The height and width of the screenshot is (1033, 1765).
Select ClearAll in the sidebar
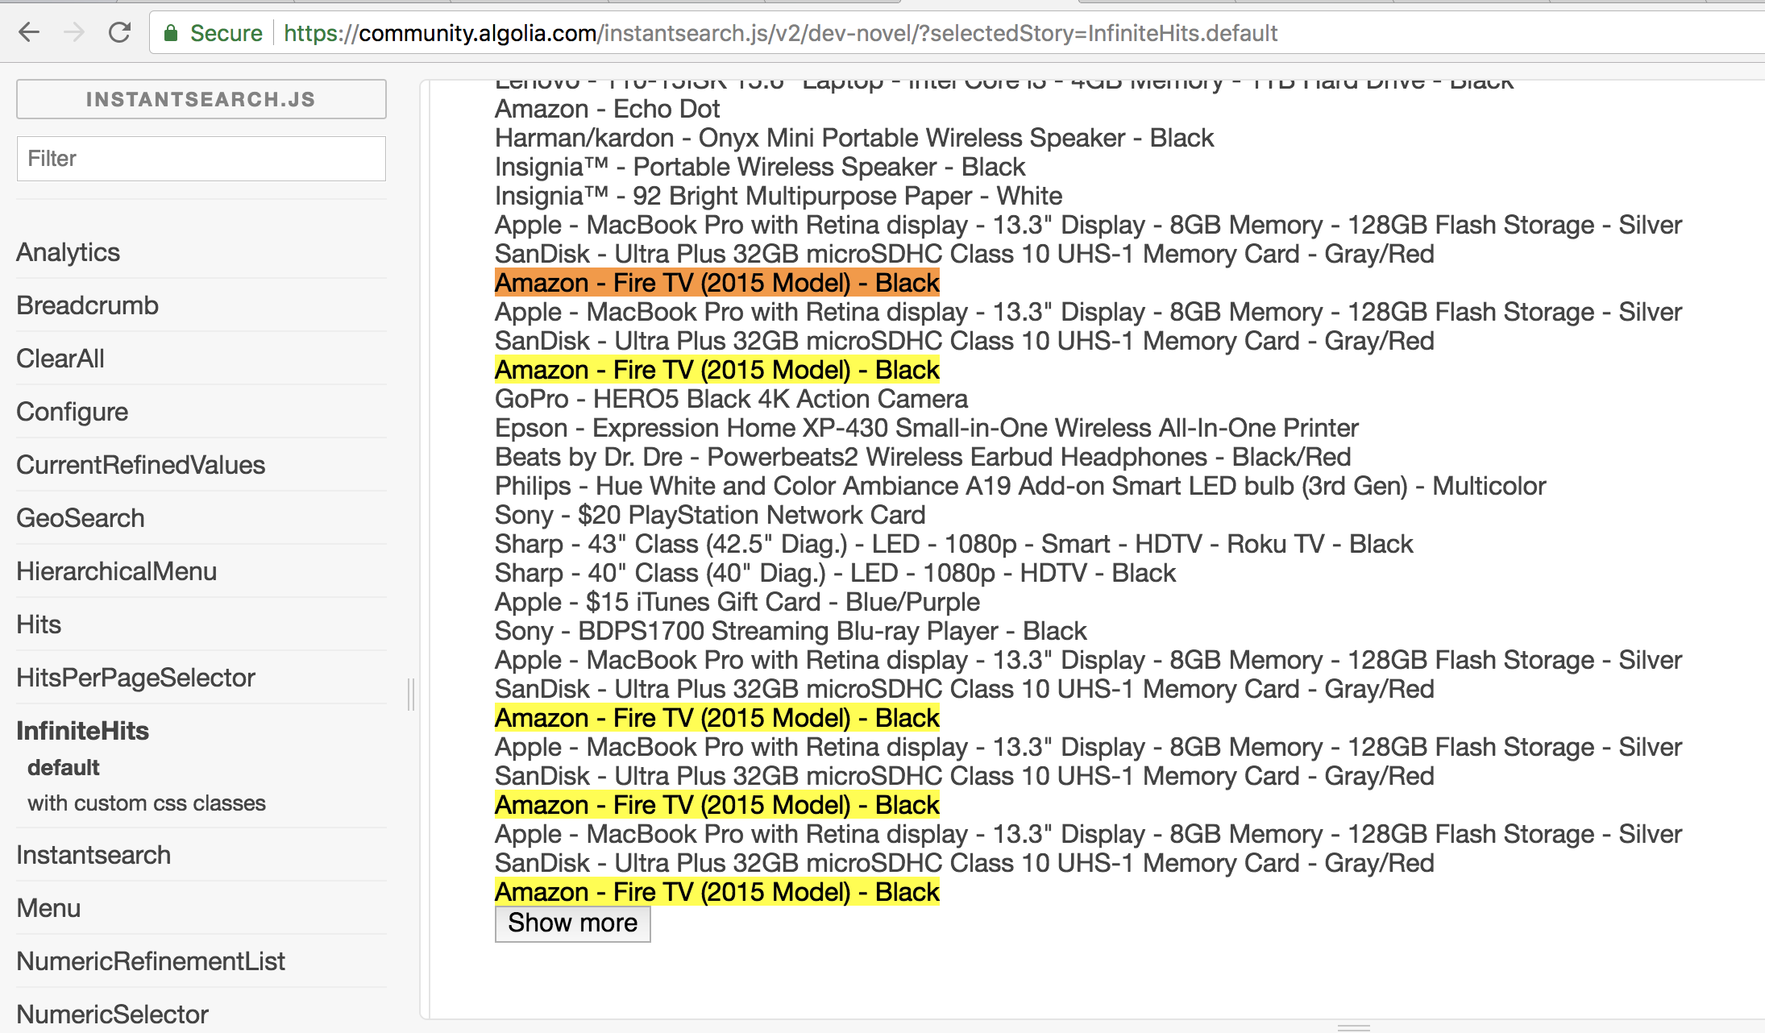click(60, 359)
